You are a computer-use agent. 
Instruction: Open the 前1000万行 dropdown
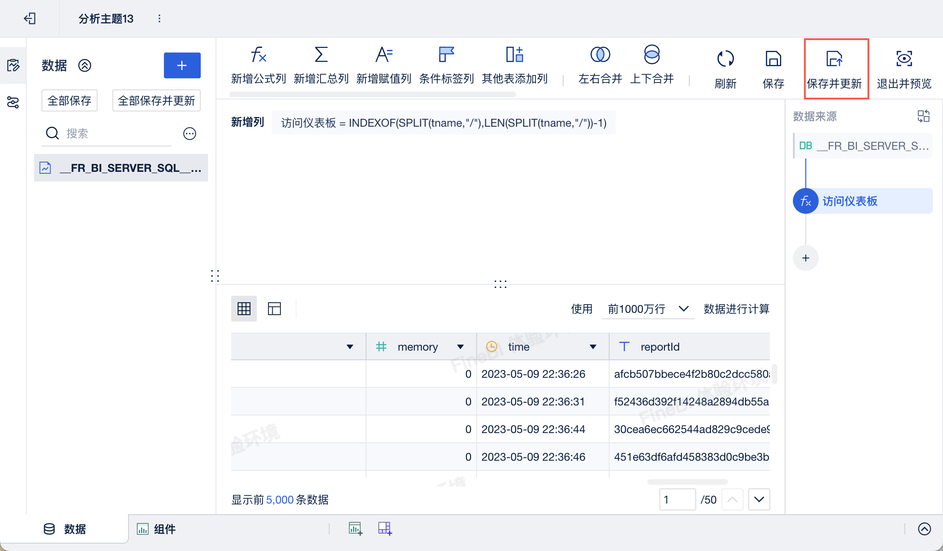click(x=648, y=309)
